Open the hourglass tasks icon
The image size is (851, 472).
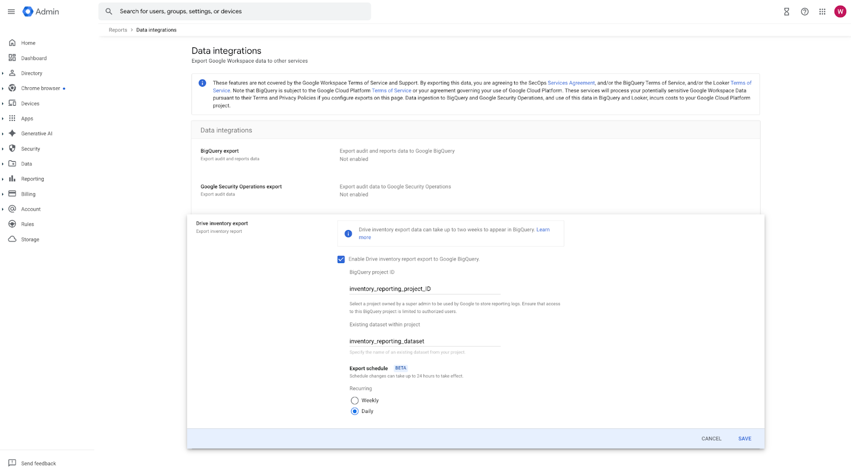tap(787, 12)
